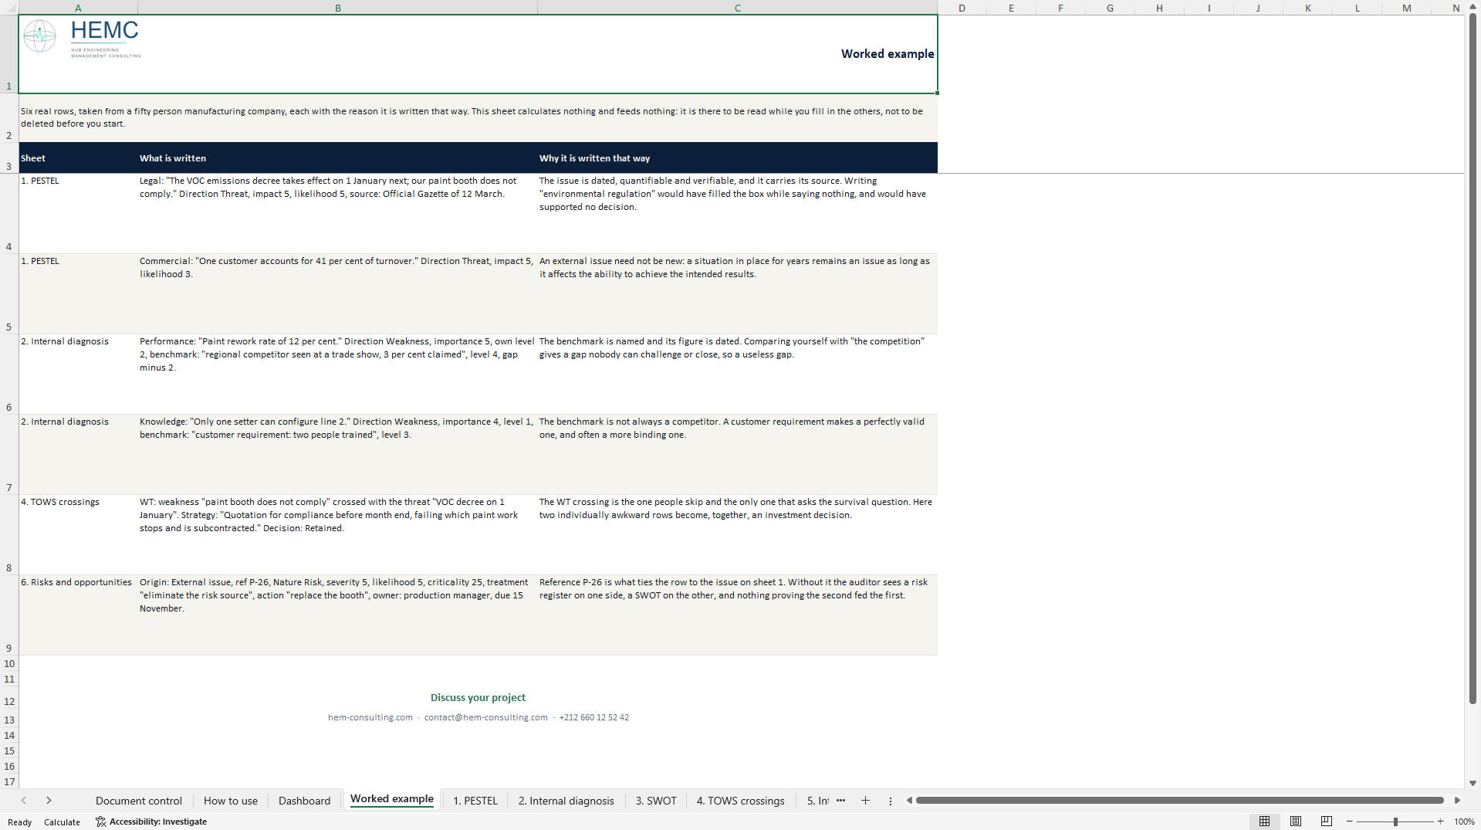Click the WT crossing explanation cell
The height and width of the screenshot is (830, 1481).
click(737, 534)
